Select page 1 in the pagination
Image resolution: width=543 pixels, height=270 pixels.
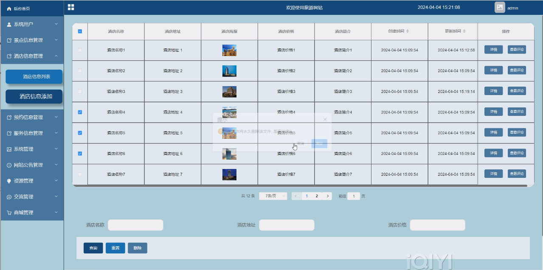coord(307,196)
